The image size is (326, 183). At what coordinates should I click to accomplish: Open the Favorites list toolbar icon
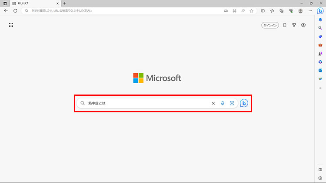(x=272, y=11)
